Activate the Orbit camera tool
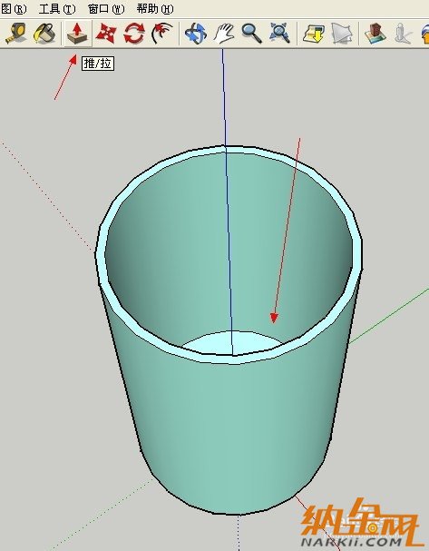The image size is (429, 551). [196, 34]
